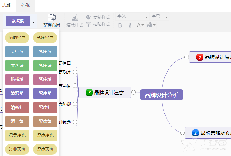Click the font color A icon
The image size is (231, 156).
tap(139, 25)
